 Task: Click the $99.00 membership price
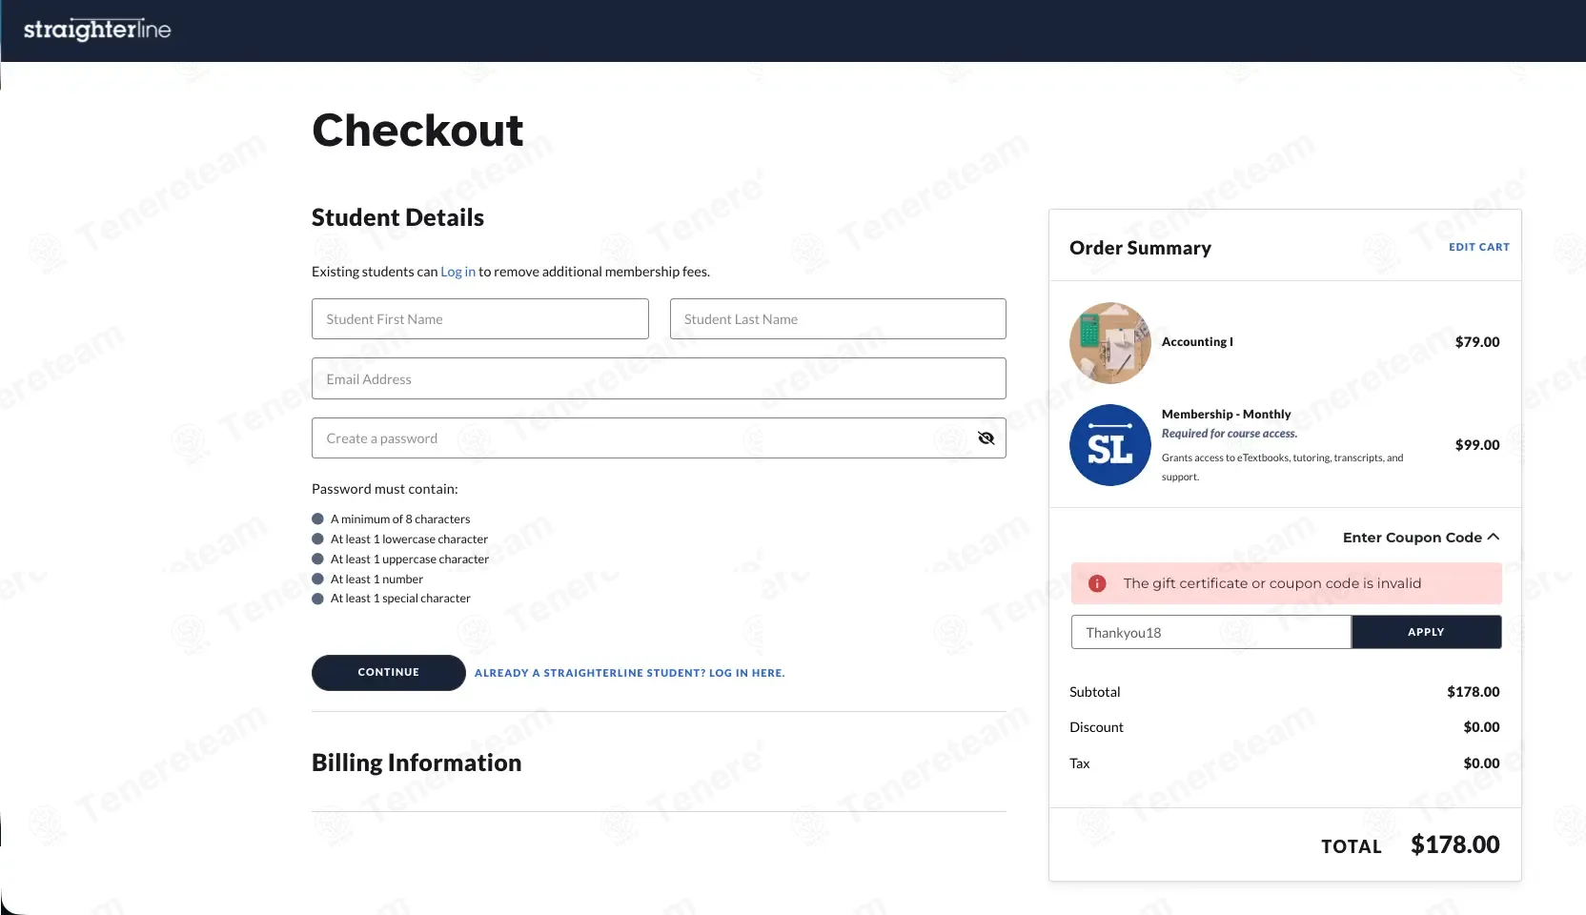coord(1477,445)
